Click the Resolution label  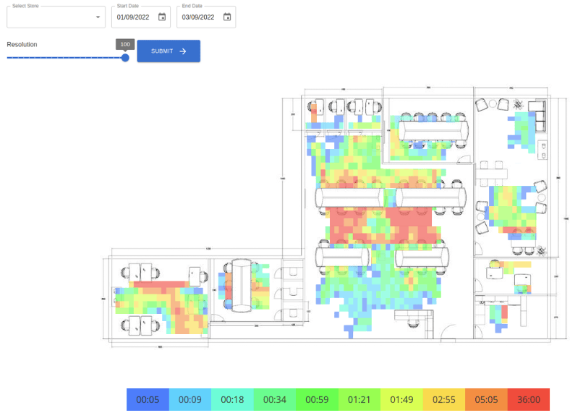pyautogui.click(x=22, y=44)
